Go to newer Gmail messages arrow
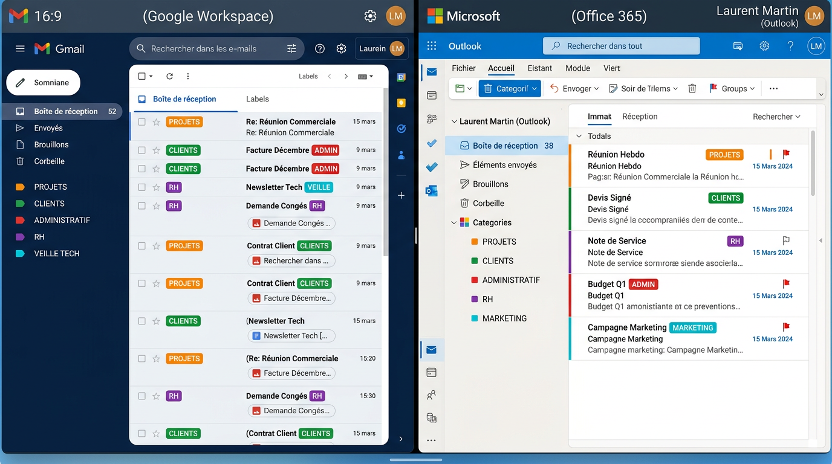Viewport: 832px width, 464px height. click(330, 77)
